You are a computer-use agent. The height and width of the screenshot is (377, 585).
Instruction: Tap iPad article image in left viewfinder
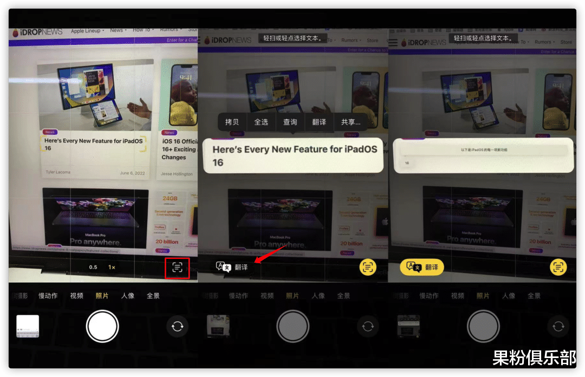pos(95,95)
